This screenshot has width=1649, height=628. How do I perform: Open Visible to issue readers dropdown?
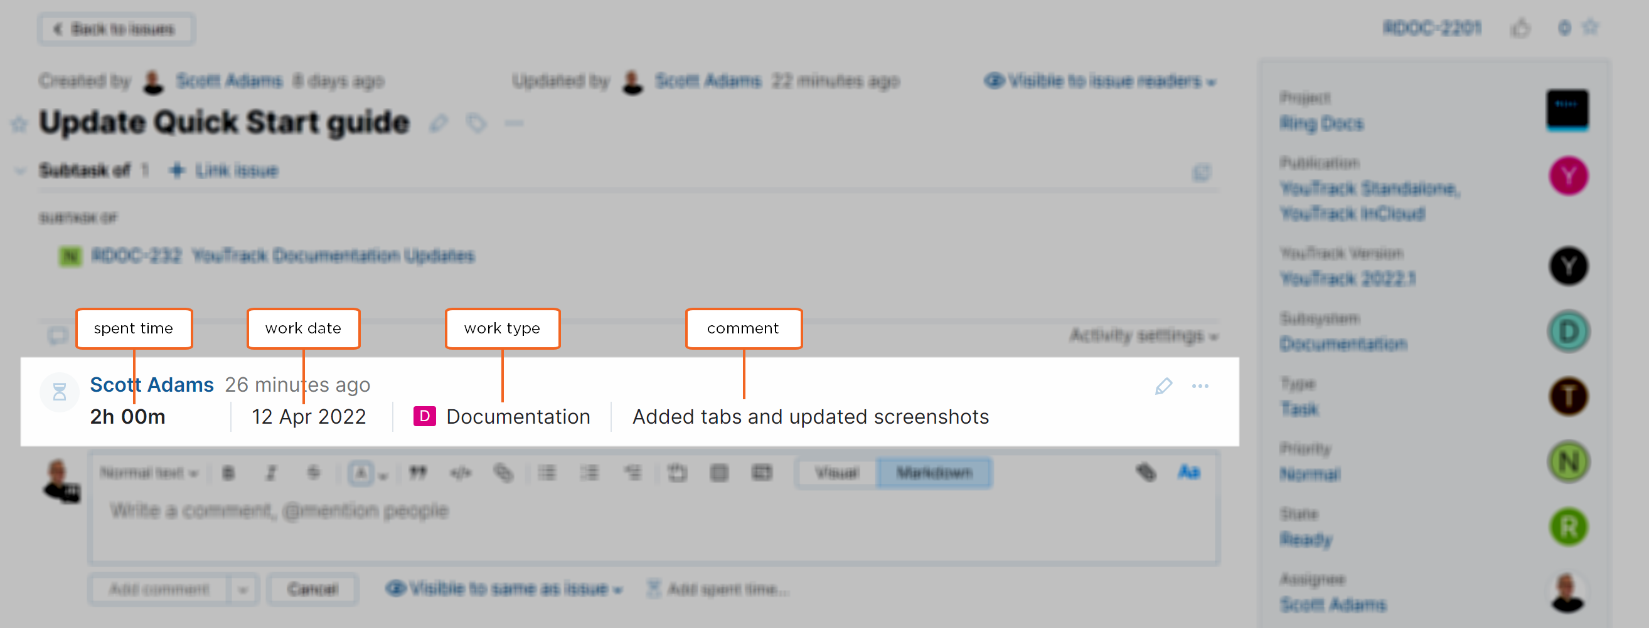[1100, 81]
